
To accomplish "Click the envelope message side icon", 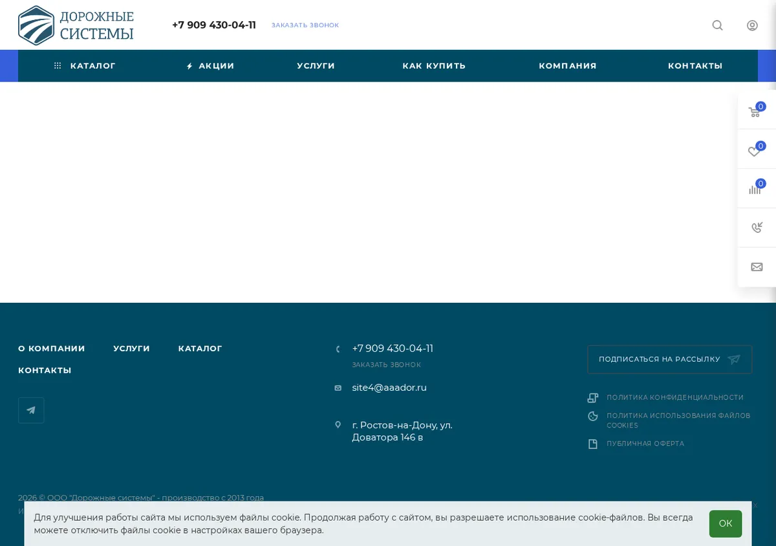I will pyautogui.click(x=757, y=267).
